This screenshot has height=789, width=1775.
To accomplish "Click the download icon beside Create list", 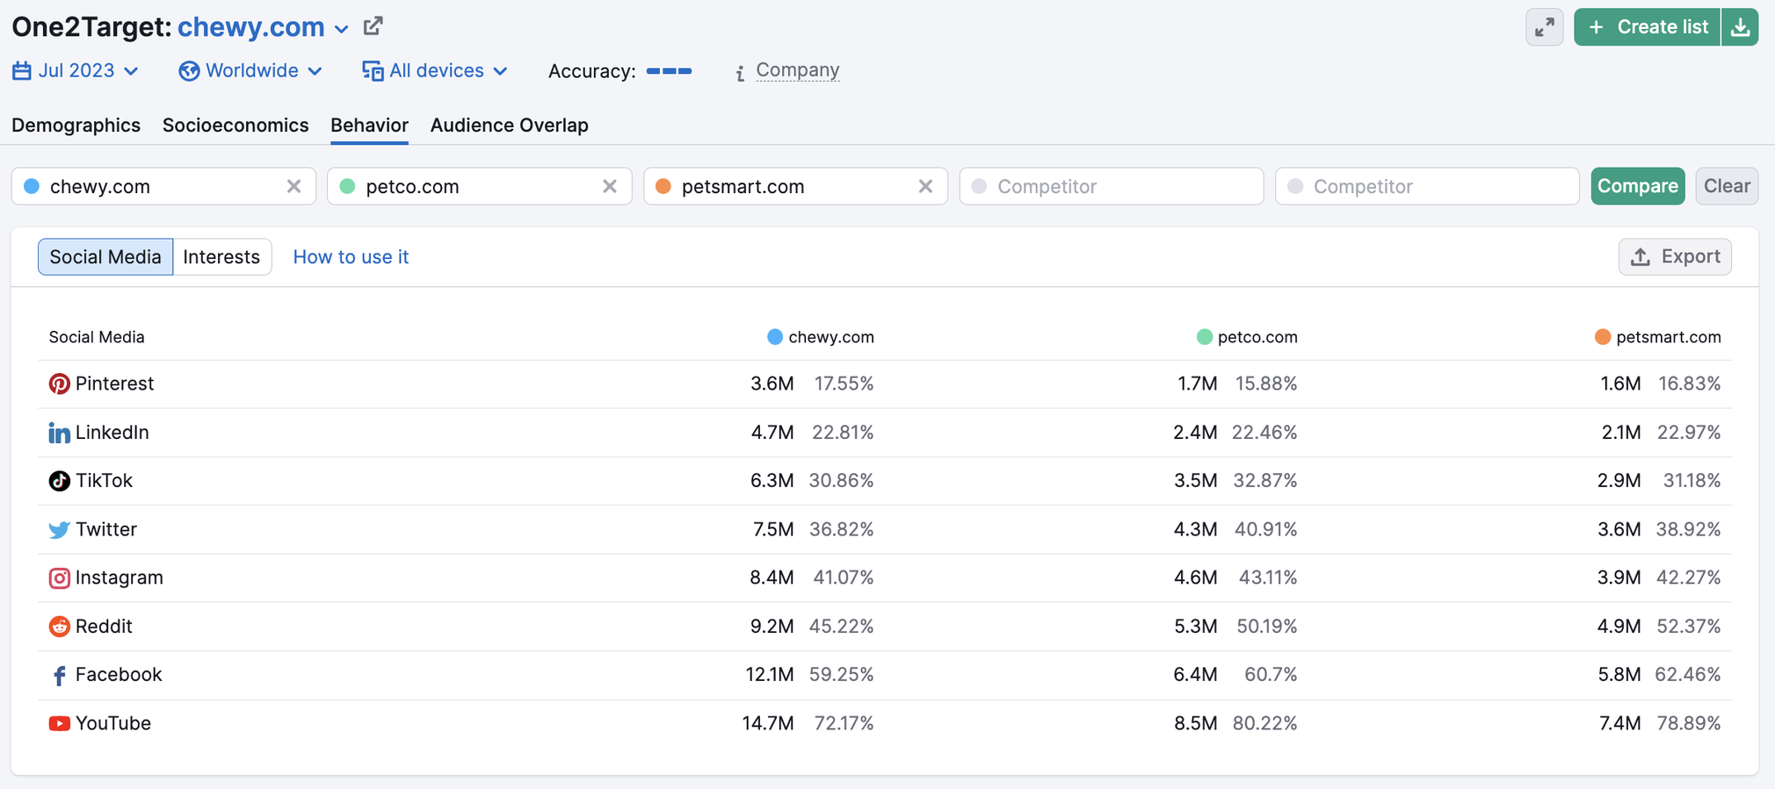I will tap(1740, 27).
